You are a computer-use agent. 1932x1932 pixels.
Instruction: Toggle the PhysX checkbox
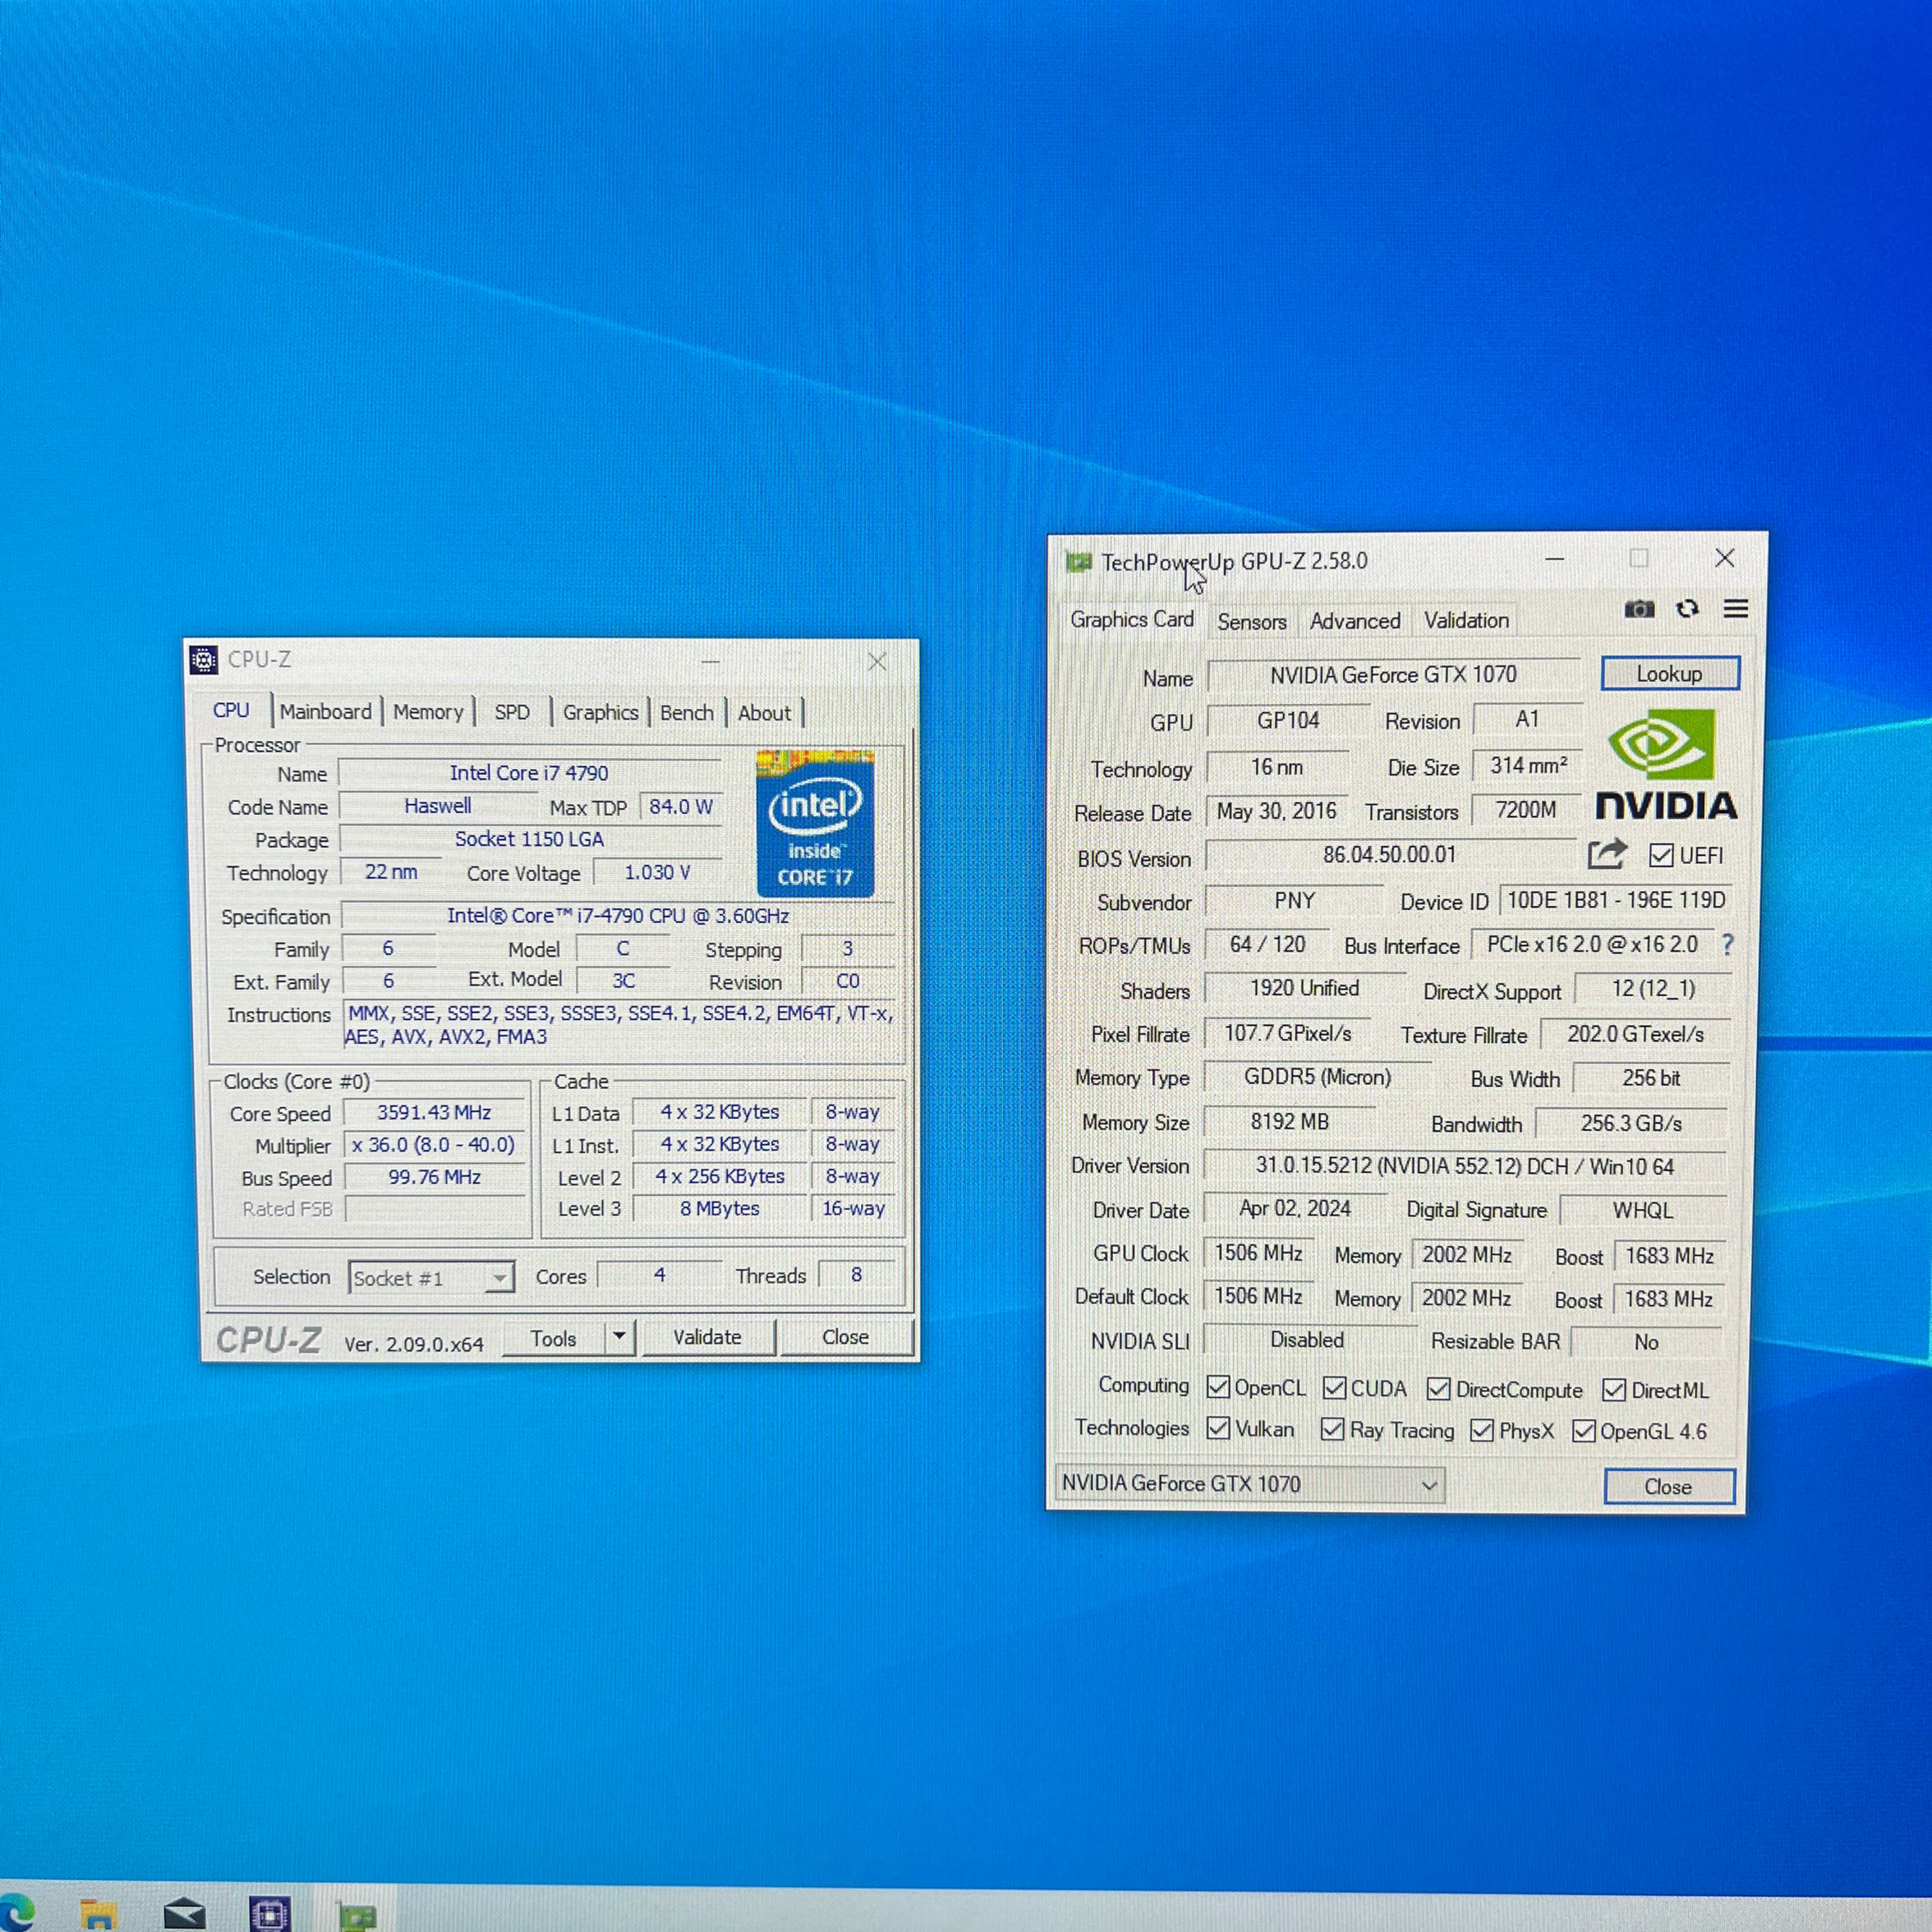click(x=1482, y=1431)
